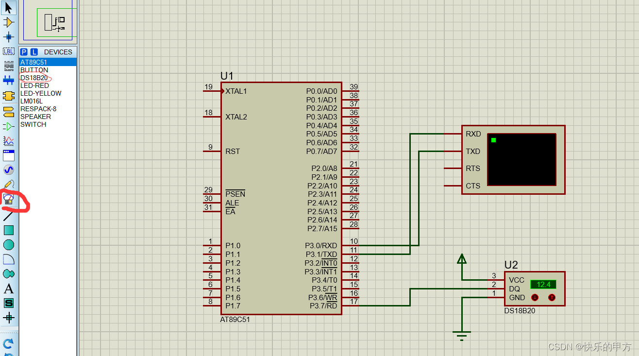Click the Rotate Clockwise icon
The width and height of the screenshot is (639, 356).
pyautogui.click(x=8, y=344)
